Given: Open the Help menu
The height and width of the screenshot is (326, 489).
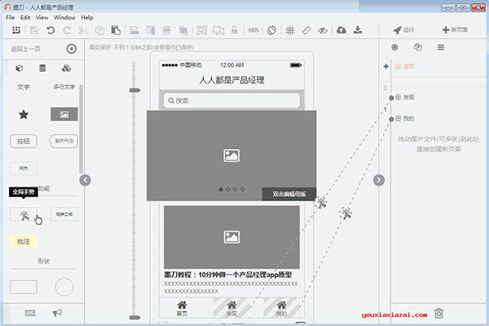Looking at the screenshot, I should tap(87, 17).
